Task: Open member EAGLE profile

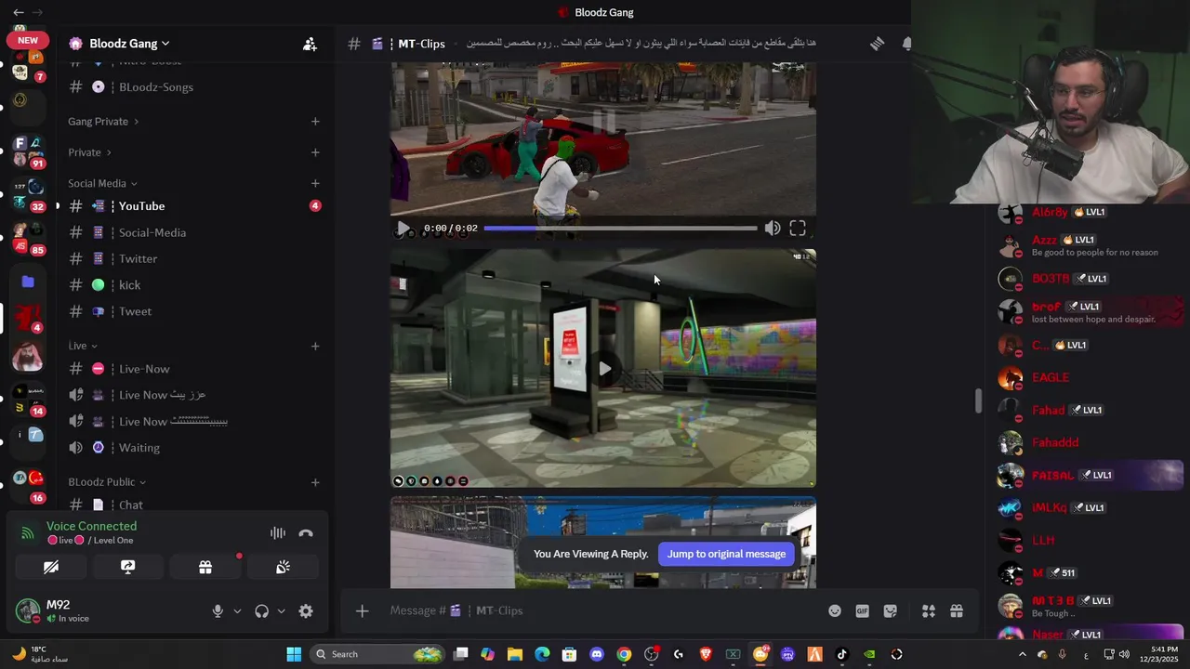Action: [1088, 377]
